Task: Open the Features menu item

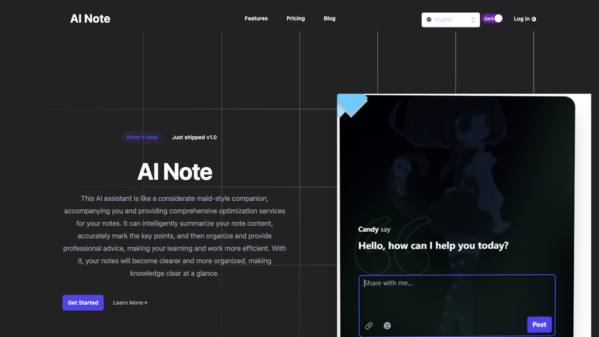Action: tap(256, 18)
